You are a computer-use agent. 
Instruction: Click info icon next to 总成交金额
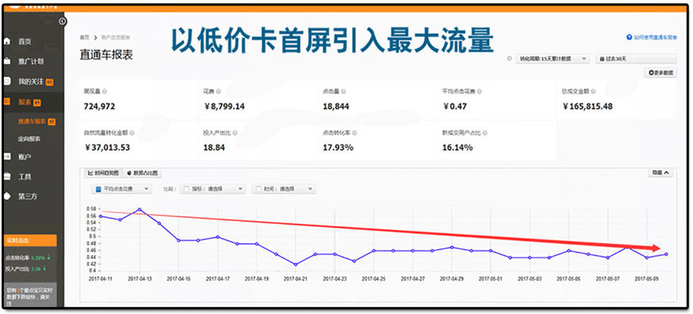(593, 91)
